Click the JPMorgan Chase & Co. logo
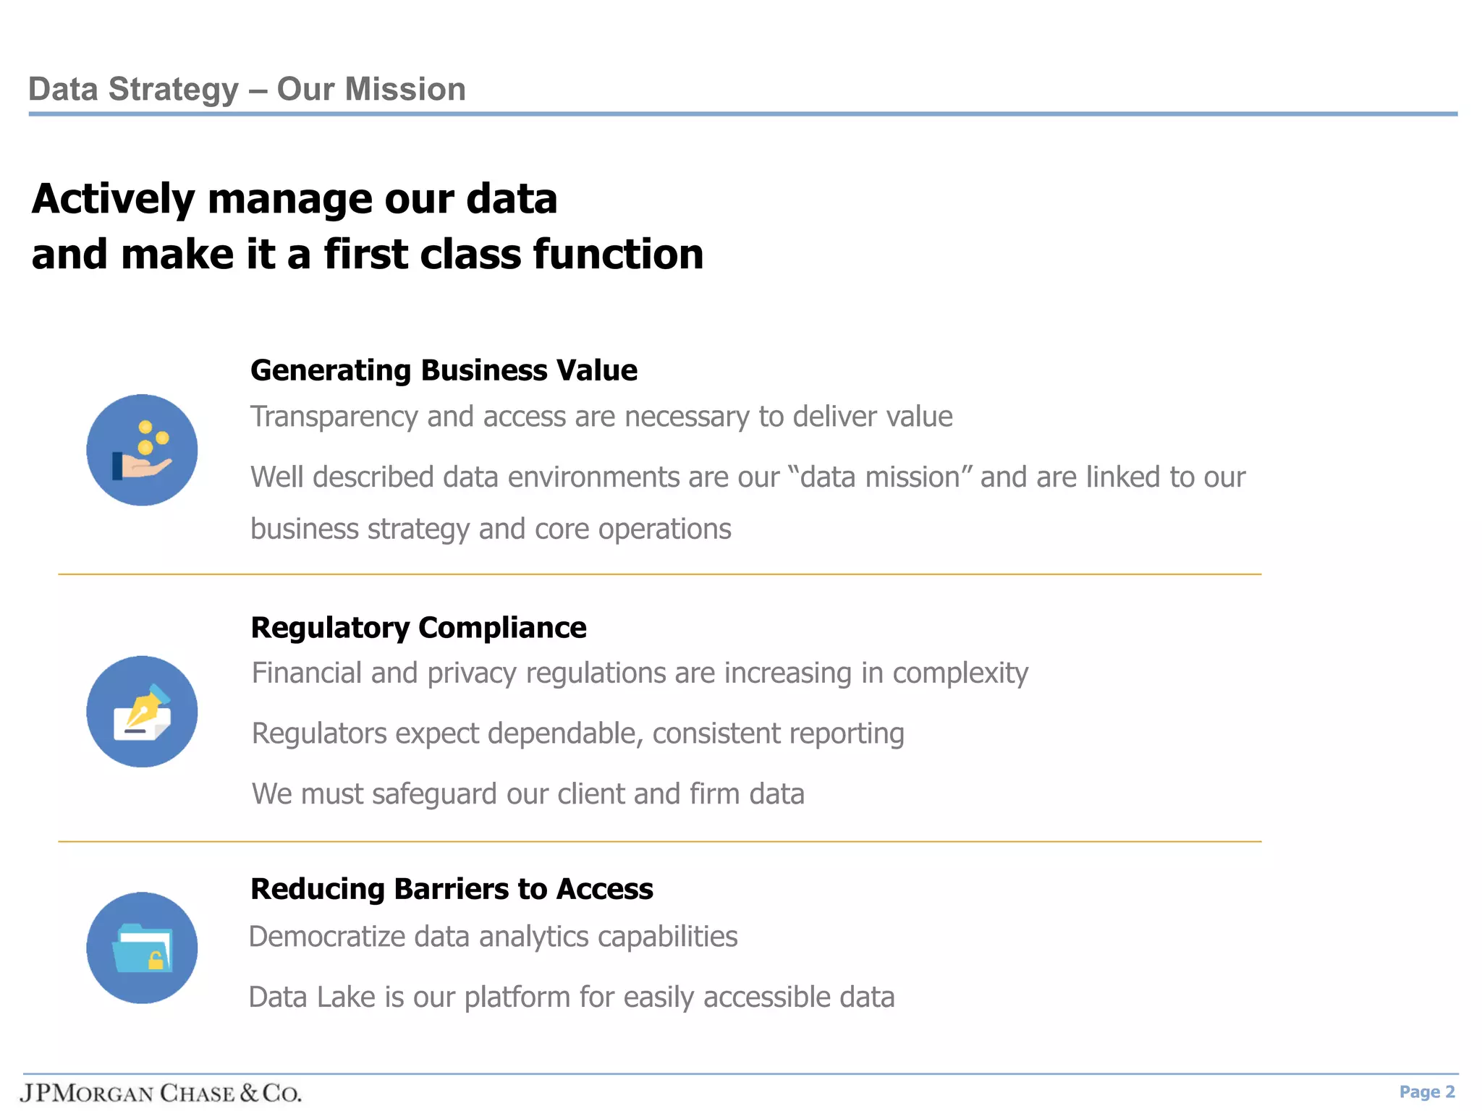This screenshot has width=1482, height=1111. tap(161, 1092)
